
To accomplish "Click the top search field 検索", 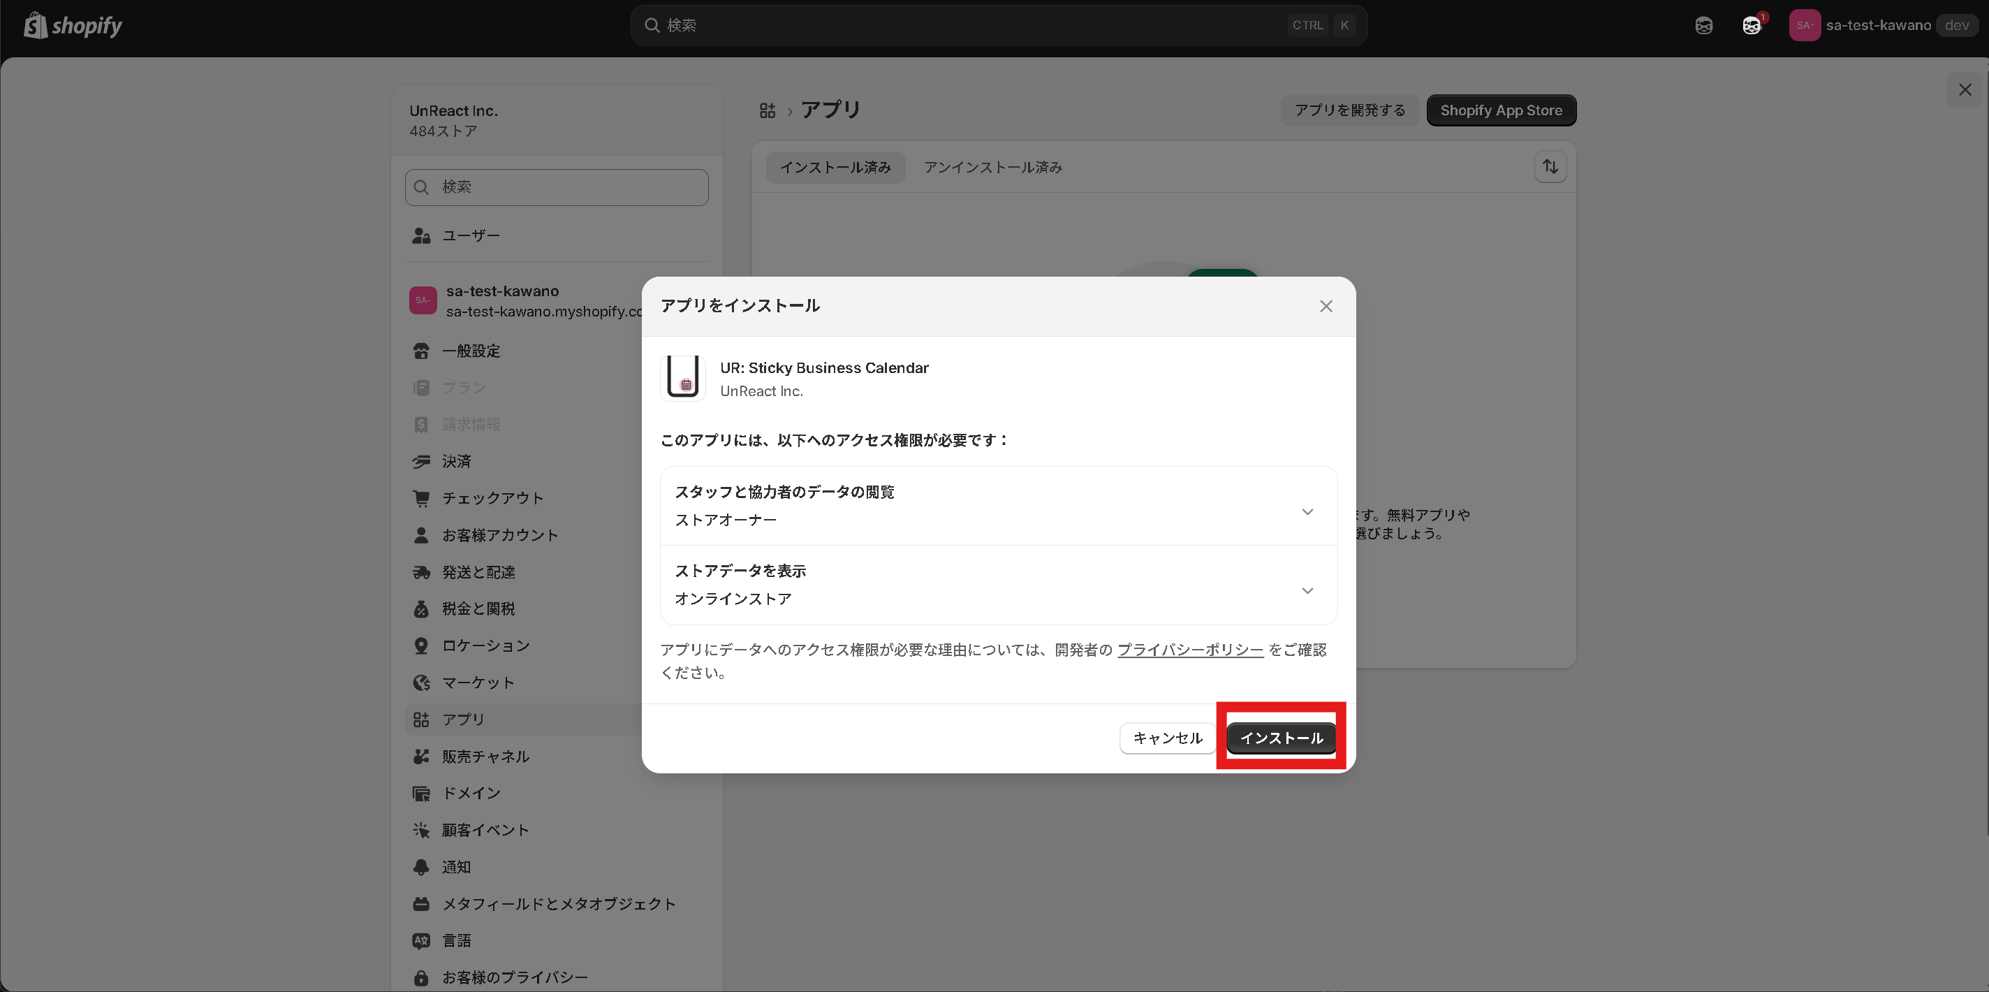I will [999, 25].
